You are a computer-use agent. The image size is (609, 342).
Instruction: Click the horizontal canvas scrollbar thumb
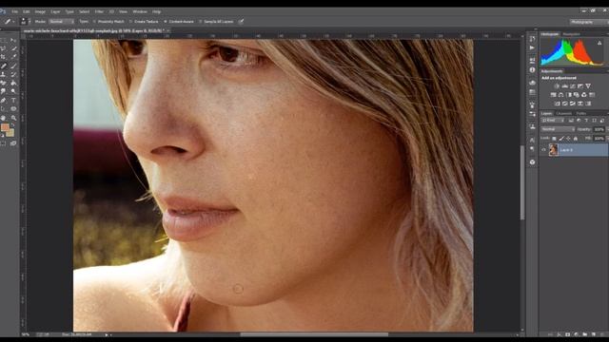click(314, 334)
